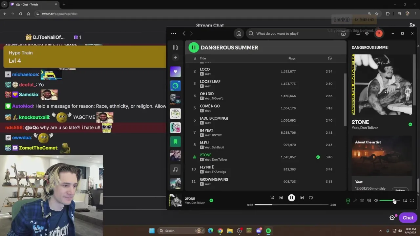Open artist link NGeeYL under OH I DID
The width and height of the screenshot is (420, 236).
[218, 98]
